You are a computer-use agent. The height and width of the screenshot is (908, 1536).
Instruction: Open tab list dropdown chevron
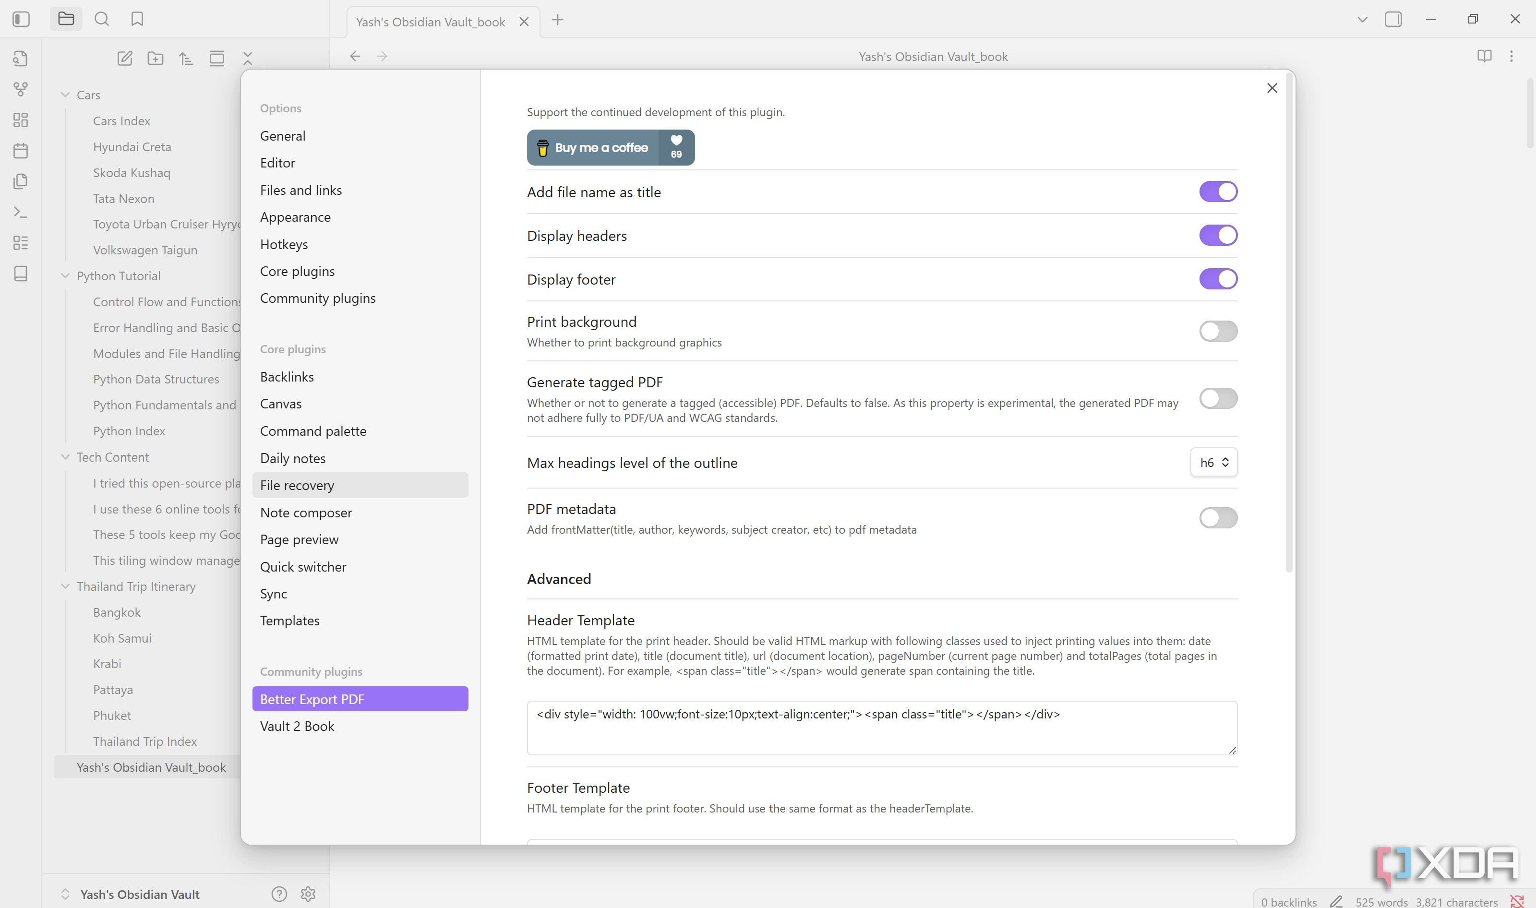(x=1362, y=20)
